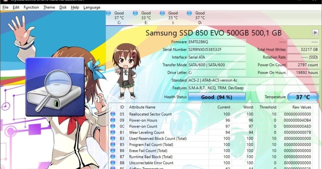Select the Wear Leveling Count attribute

(x=147, y=133)
